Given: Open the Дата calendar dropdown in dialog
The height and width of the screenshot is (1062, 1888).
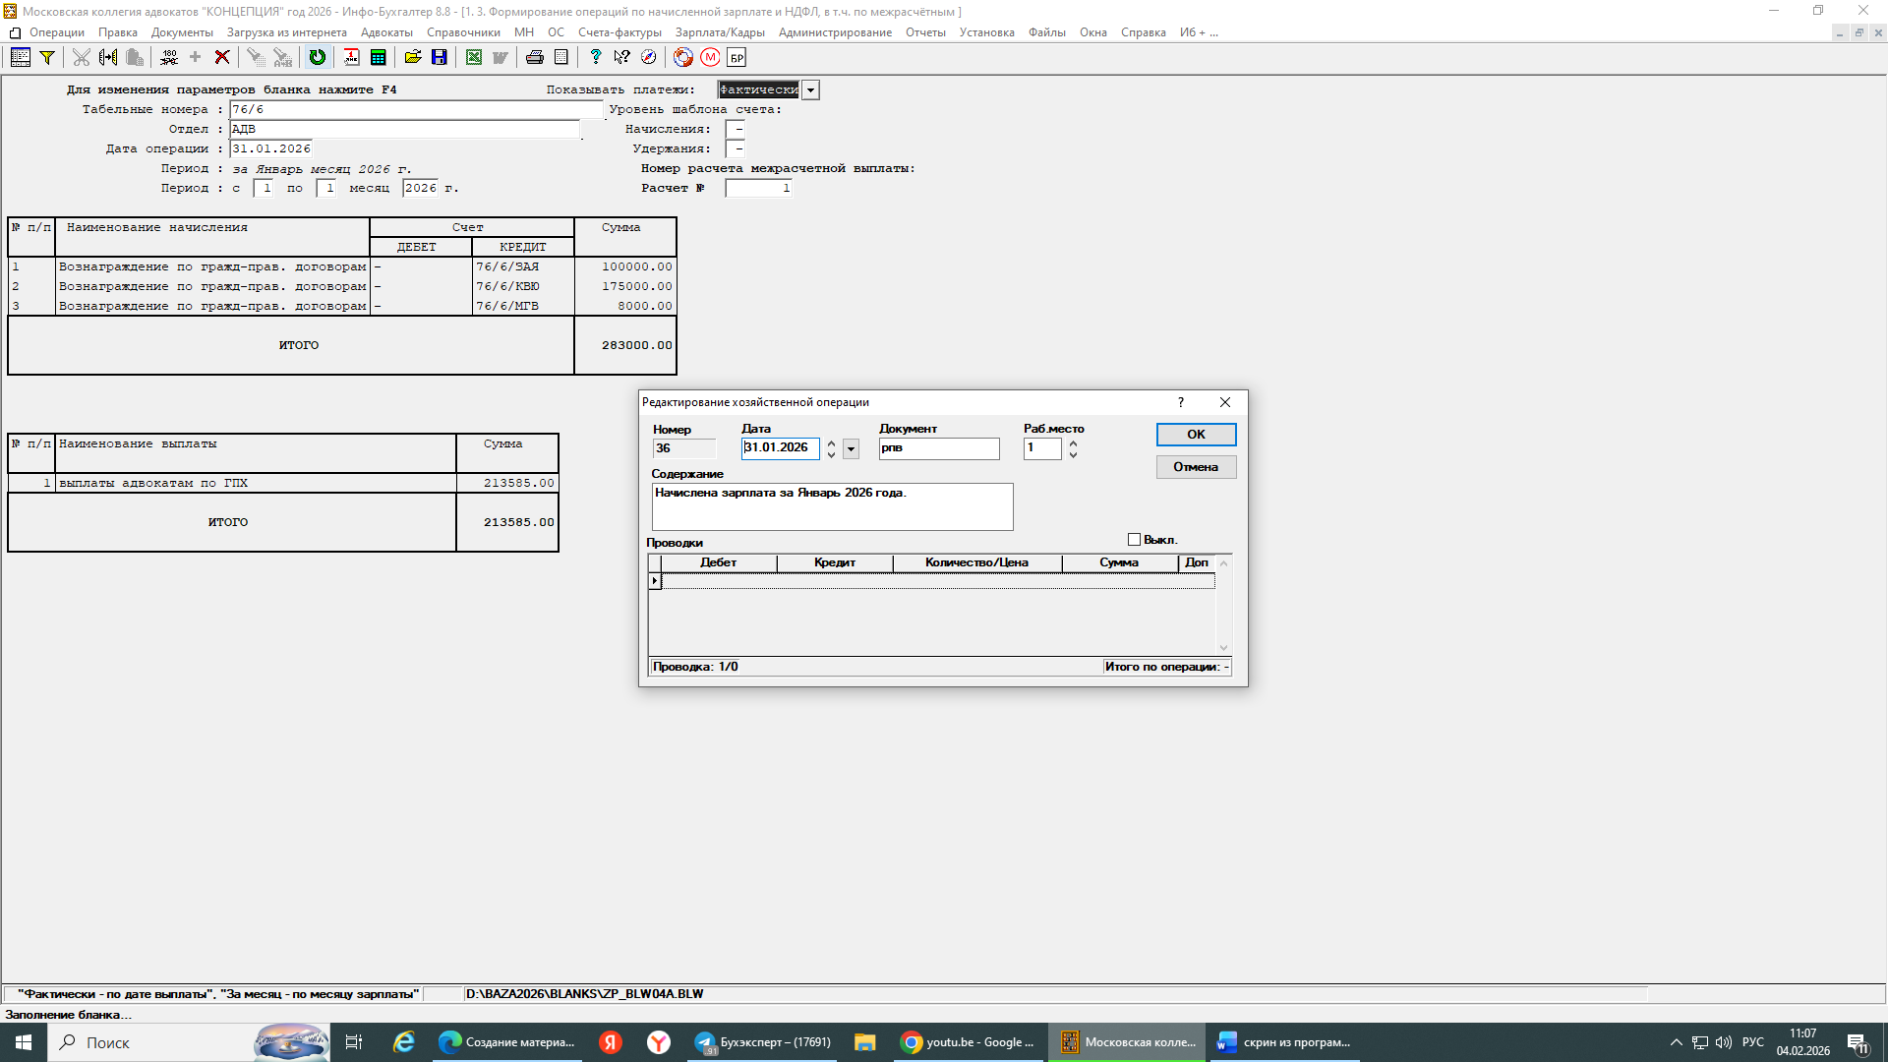Looking at the screenshot, I should 852,449.
